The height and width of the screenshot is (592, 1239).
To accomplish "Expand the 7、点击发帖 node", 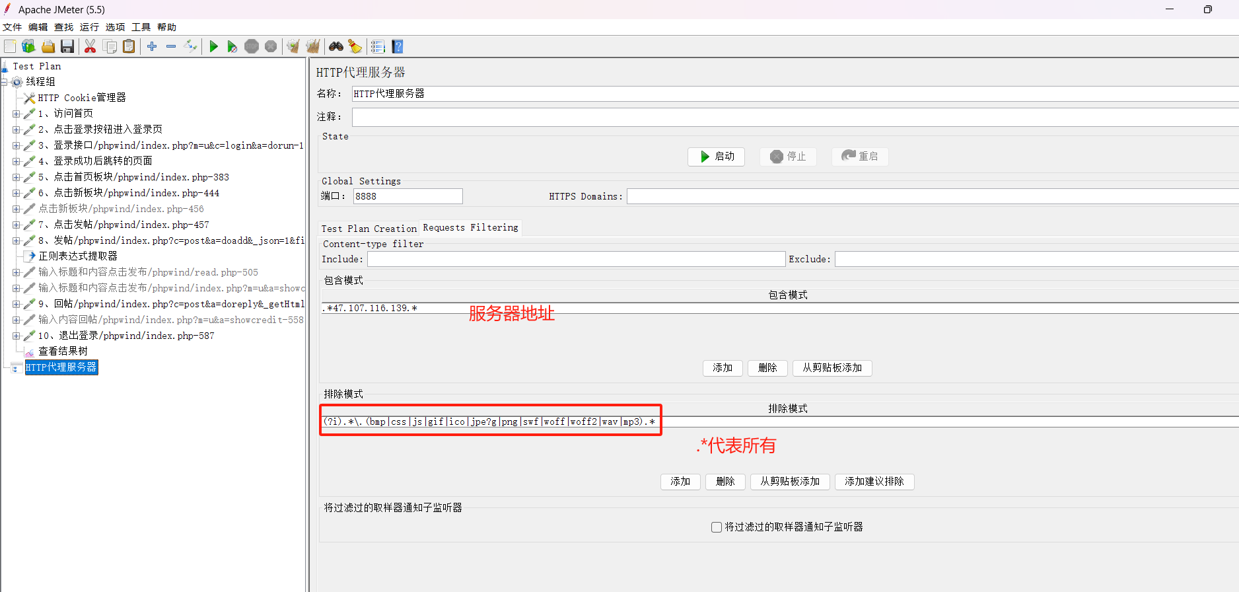I will pyautogui.click(x=16, y=225).
